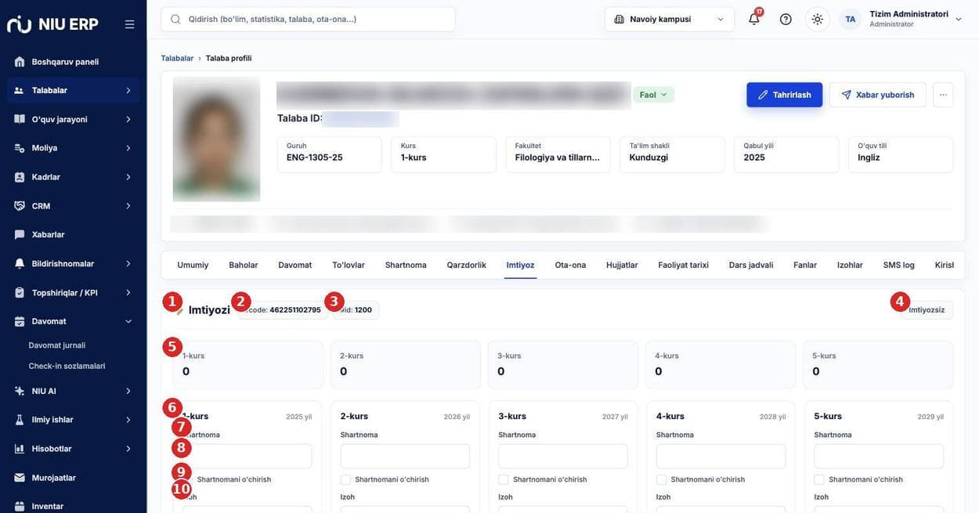This screenshot has height=513, width=979.
Task: Open Check-in sozlamalari in the sidebar
Action: pyautogui.click(x=67, y=366)
